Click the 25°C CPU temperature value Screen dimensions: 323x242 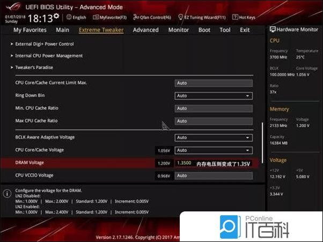pos(300,57)
